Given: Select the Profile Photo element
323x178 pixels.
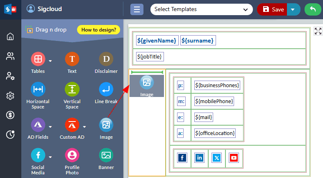Looking at the screenshot, I should (x=72, y=155).
